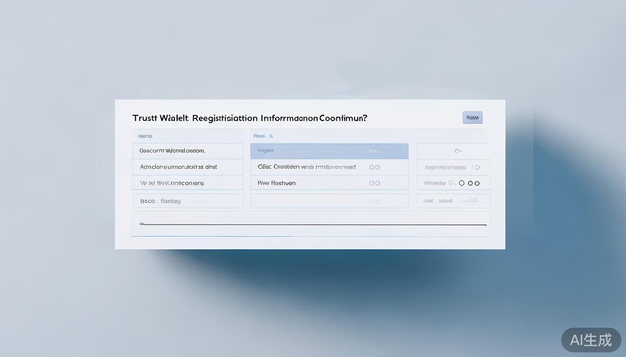Click the 'elono' left column header
The width and height of the screenshot is (626, 357).
coord(145,136)
